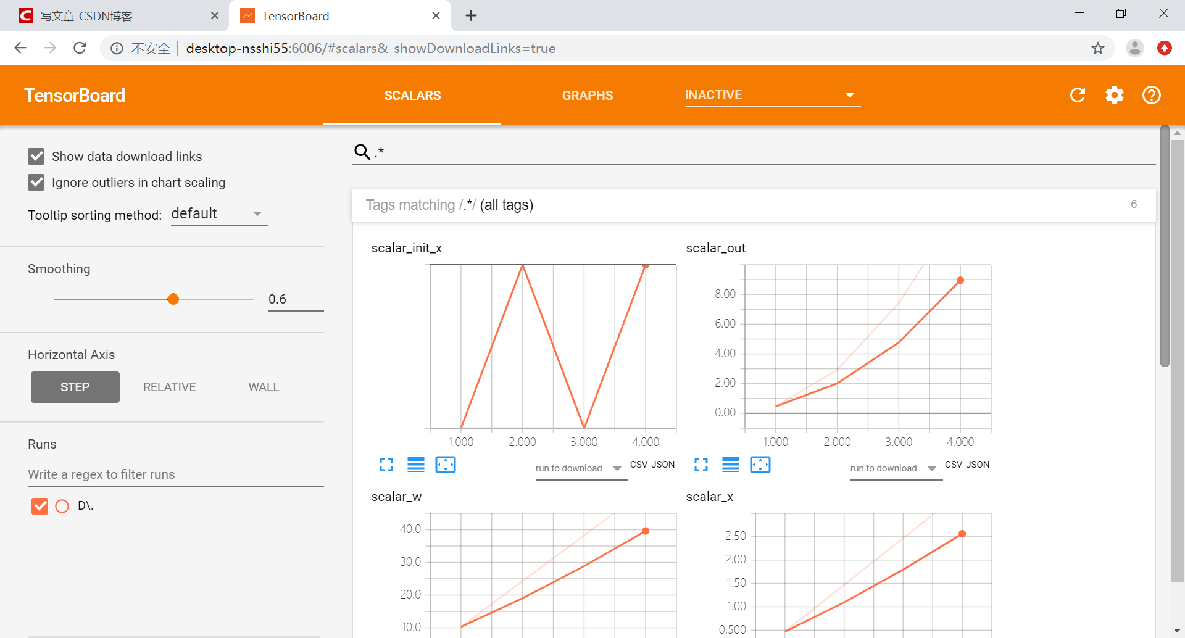
Task: Open the INACTIVE dashboards dropdown
Action: (772, 95)
